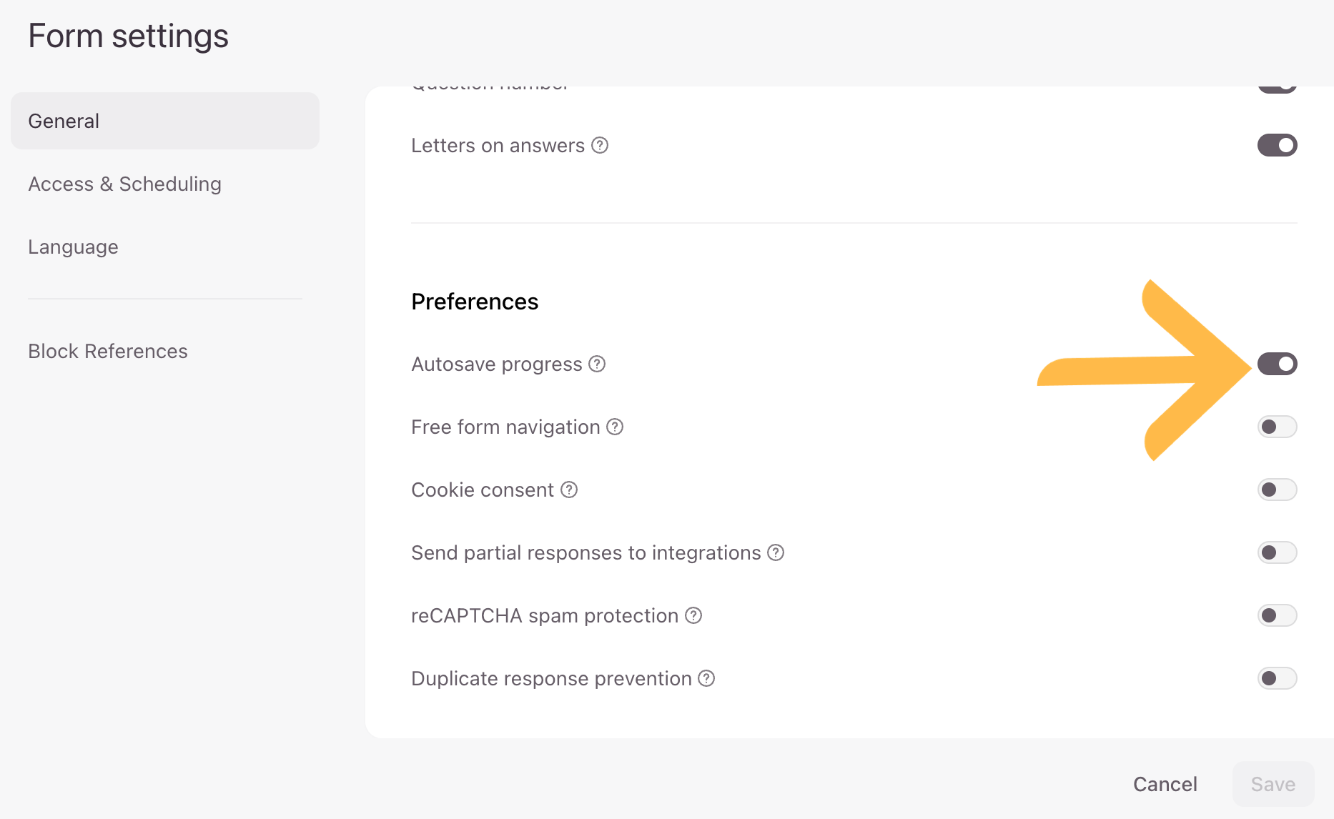The image size is (1334, 819).
Task: Show help for Send partial responses to integrations
Action: pos(776,552)
